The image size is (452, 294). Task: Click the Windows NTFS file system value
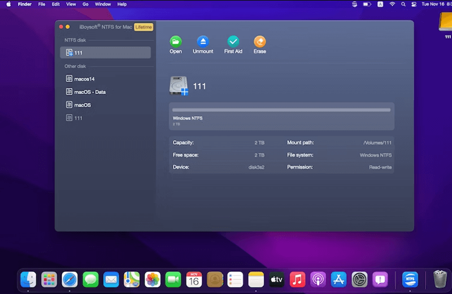376,155
